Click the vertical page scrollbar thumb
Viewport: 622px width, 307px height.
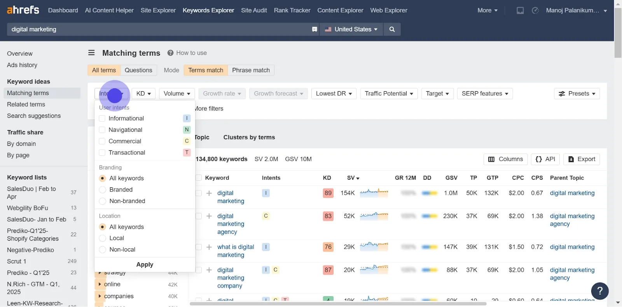[618, 33]
